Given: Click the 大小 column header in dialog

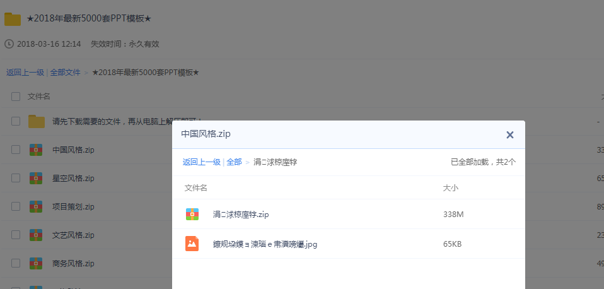Looking at the screenshot, I should (451, 188).
